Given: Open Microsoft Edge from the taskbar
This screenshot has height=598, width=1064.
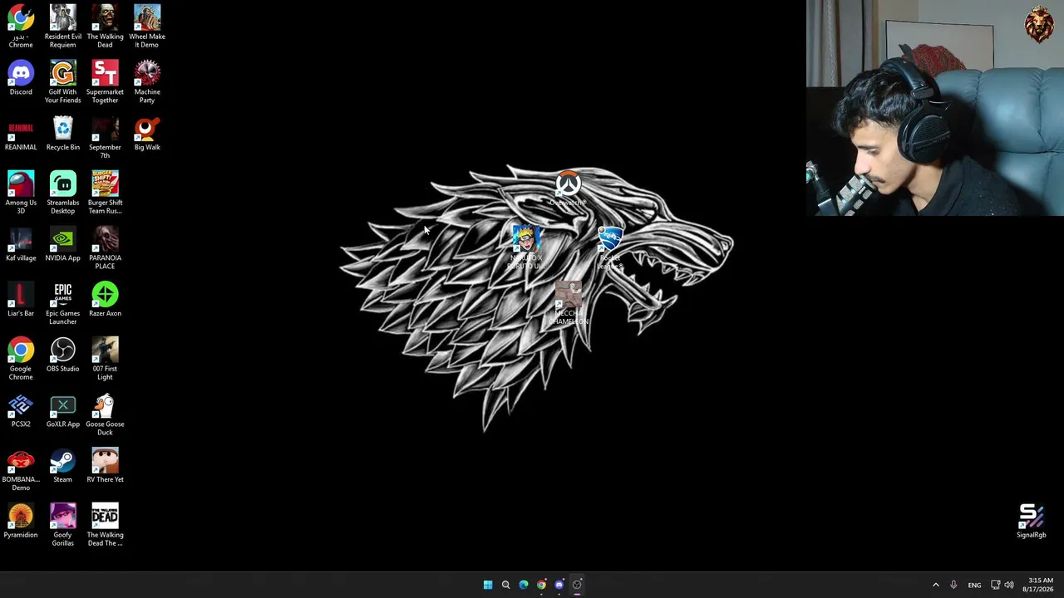Looking at the screenshot, I should [524, 585].
